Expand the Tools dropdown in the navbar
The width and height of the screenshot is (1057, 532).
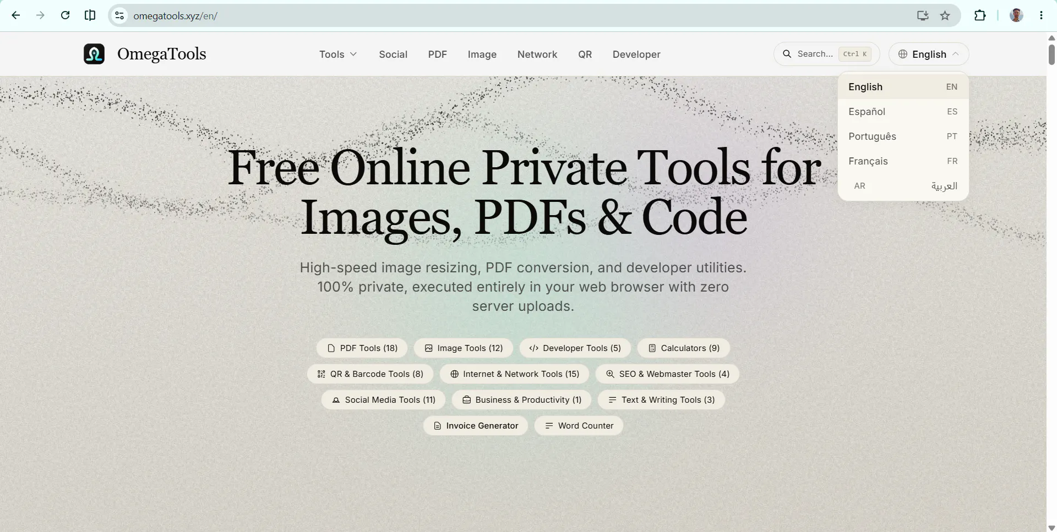click(338, 54)
